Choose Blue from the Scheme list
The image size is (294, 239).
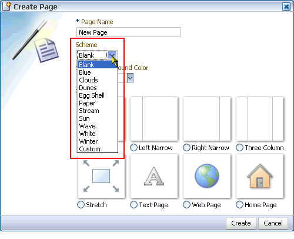(98, 72)
